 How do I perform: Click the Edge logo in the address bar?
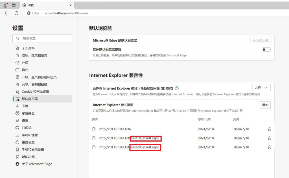click(29, 13)
